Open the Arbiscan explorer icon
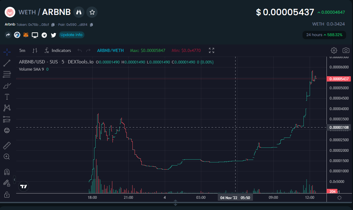Image resolution: width=353 pixels, height=210 pixels. (x=17, y=35)
